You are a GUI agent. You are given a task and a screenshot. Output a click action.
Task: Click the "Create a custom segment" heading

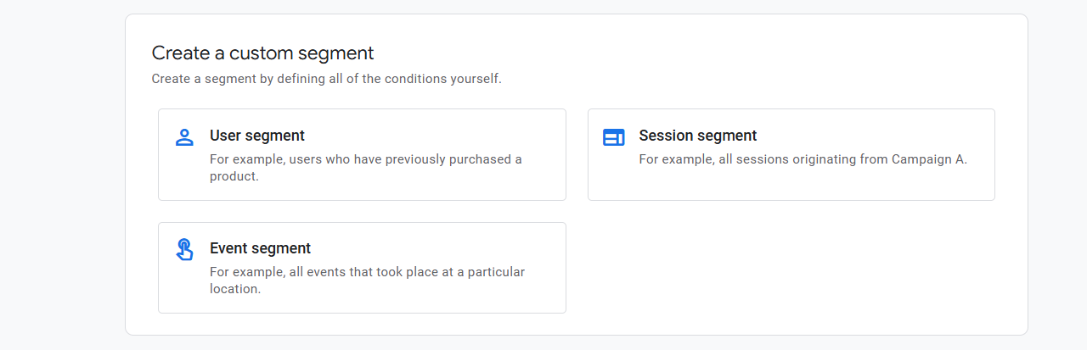[262, 53]
